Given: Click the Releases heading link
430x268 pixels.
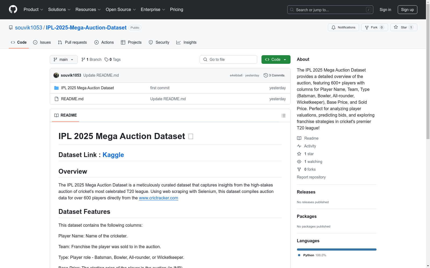Looking at the screenshot, I should point(306,192).
